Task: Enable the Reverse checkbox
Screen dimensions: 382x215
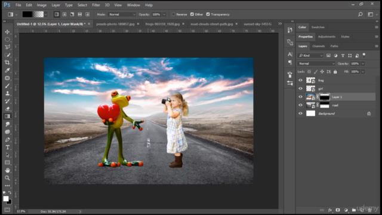Action: (174, 14)
